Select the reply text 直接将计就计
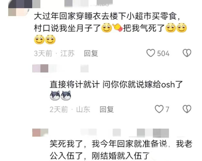Screen dimensions: 202x161 [x=75, y=84]
